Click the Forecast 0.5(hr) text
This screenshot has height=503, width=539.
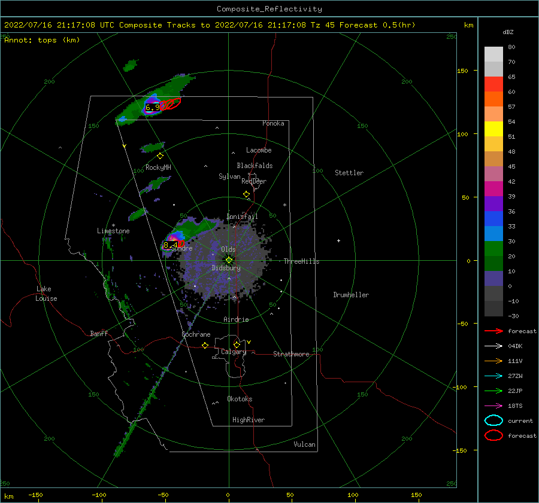click(x=377, y=25)
